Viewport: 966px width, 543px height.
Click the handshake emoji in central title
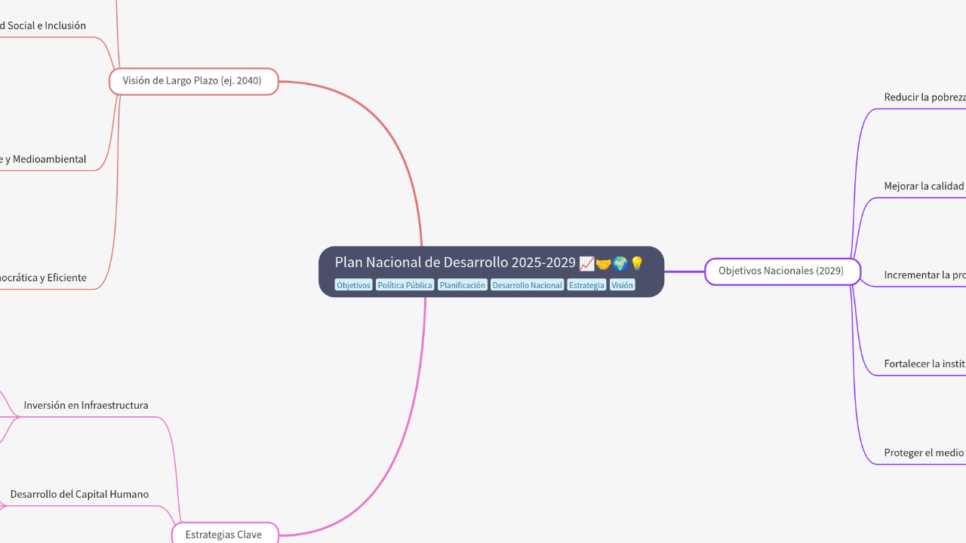(603, 263)
